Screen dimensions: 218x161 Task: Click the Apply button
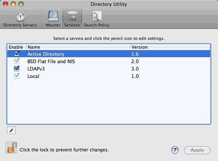(x=197, y=150)
